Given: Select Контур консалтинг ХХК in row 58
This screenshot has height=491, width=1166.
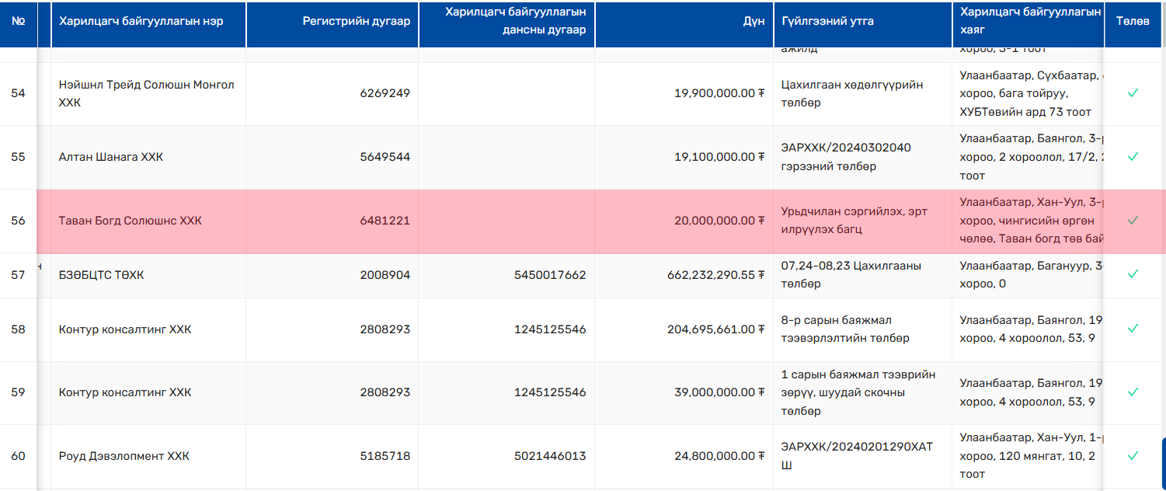Looking at the screenshot, I should pyautogui.click(x=125, y=329).
